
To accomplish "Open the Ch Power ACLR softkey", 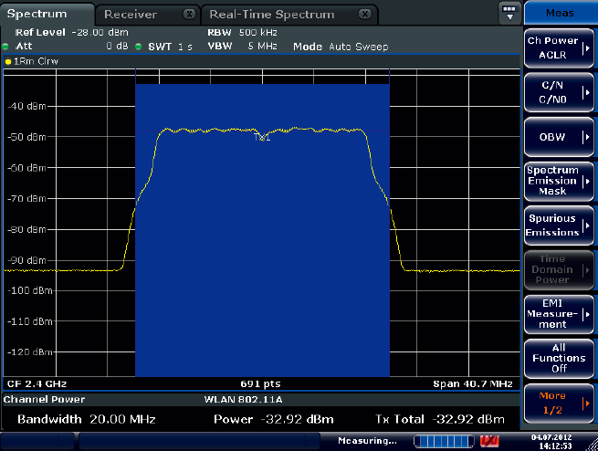I will tap(559, 48).
